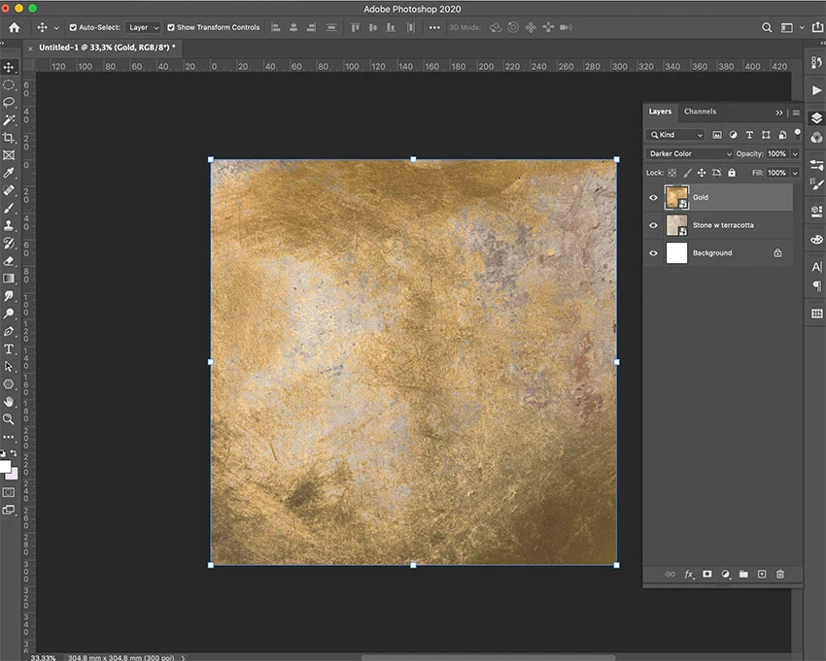Open the Darker Color blend mode dropdown
826x661 pixels.
point(690,154)
